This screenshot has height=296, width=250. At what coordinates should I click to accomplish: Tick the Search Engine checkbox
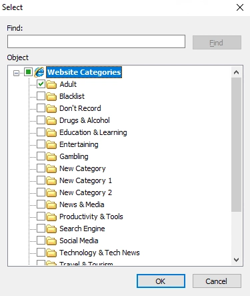coord(41,229)
